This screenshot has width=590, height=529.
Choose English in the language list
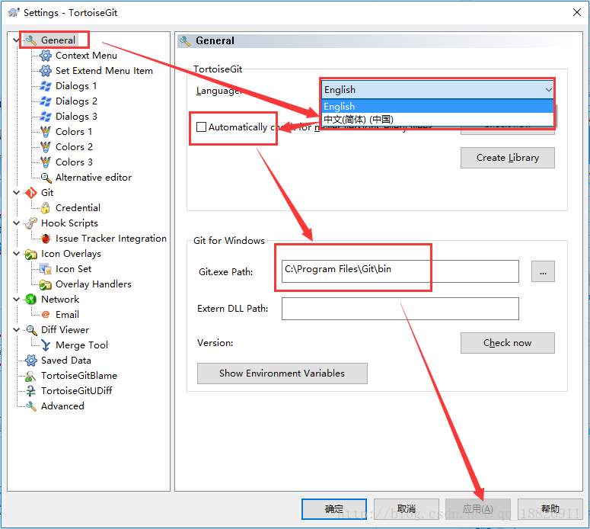pos(438,106)
